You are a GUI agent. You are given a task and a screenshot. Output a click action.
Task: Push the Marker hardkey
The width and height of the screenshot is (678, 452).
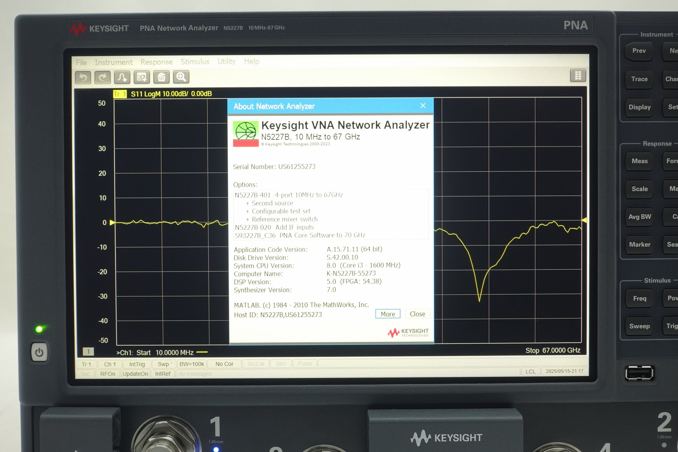[639, 245]
